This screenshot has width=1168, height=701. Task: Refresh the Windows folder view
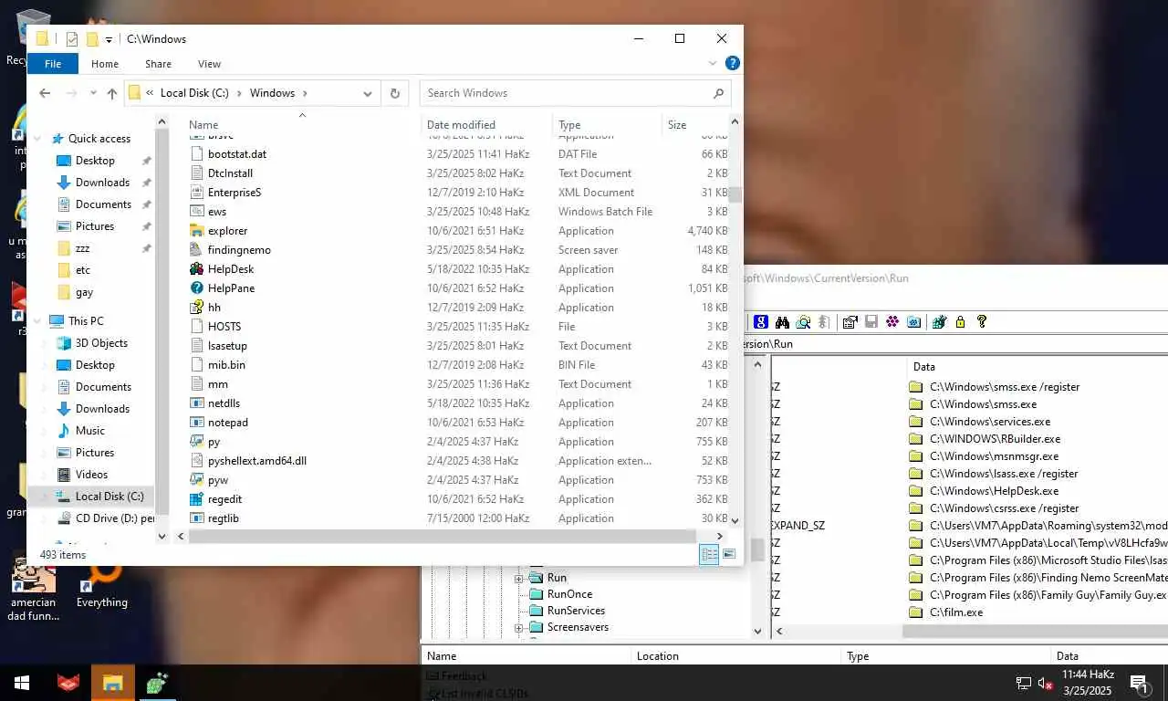point(395,93)
